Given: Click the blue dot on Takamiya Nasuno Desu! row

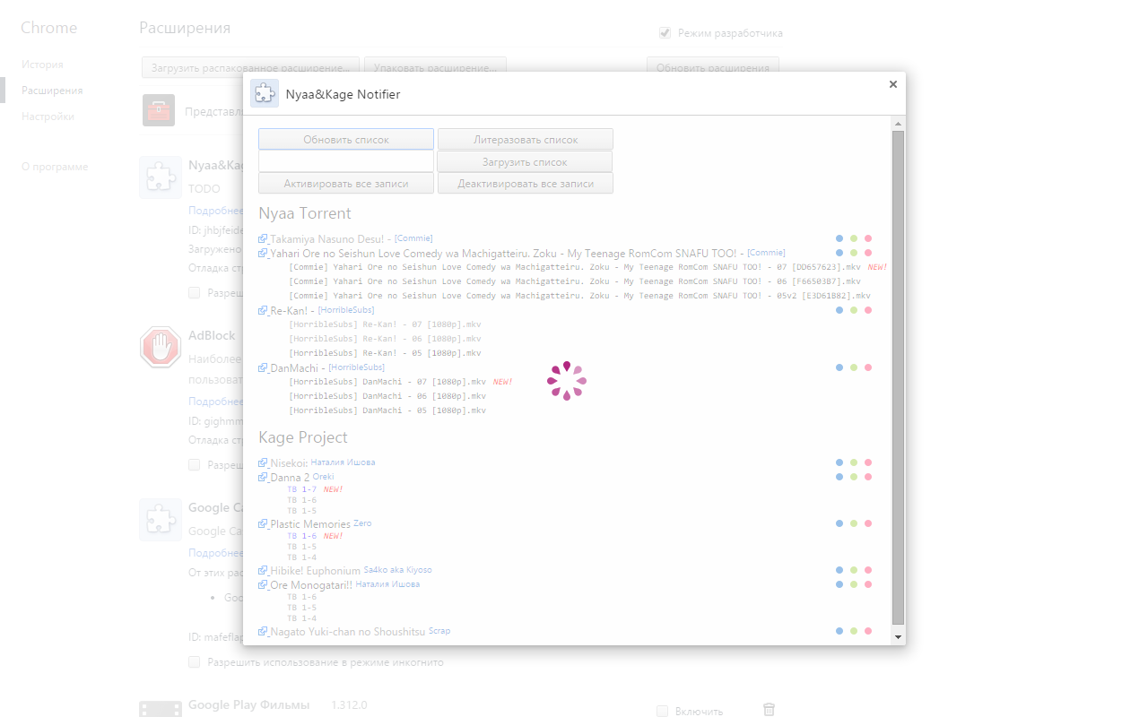Looking at the screenshot, I should click(x=839, y=238).
